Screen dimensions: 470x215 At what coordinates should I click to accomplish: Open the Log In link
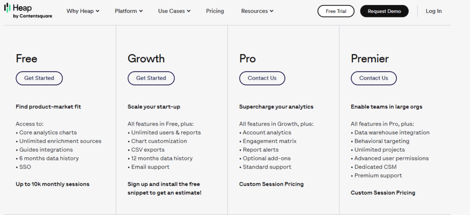pyautogui.click(x=433, y=11)
